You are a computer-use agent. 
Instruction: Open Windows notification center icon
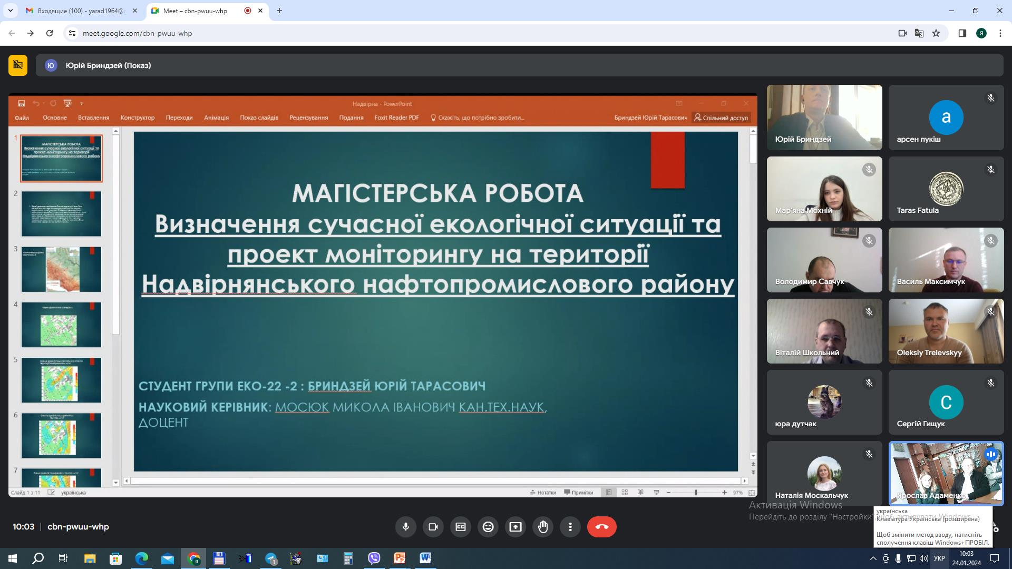pyautogui.click(x=995, y=558)
